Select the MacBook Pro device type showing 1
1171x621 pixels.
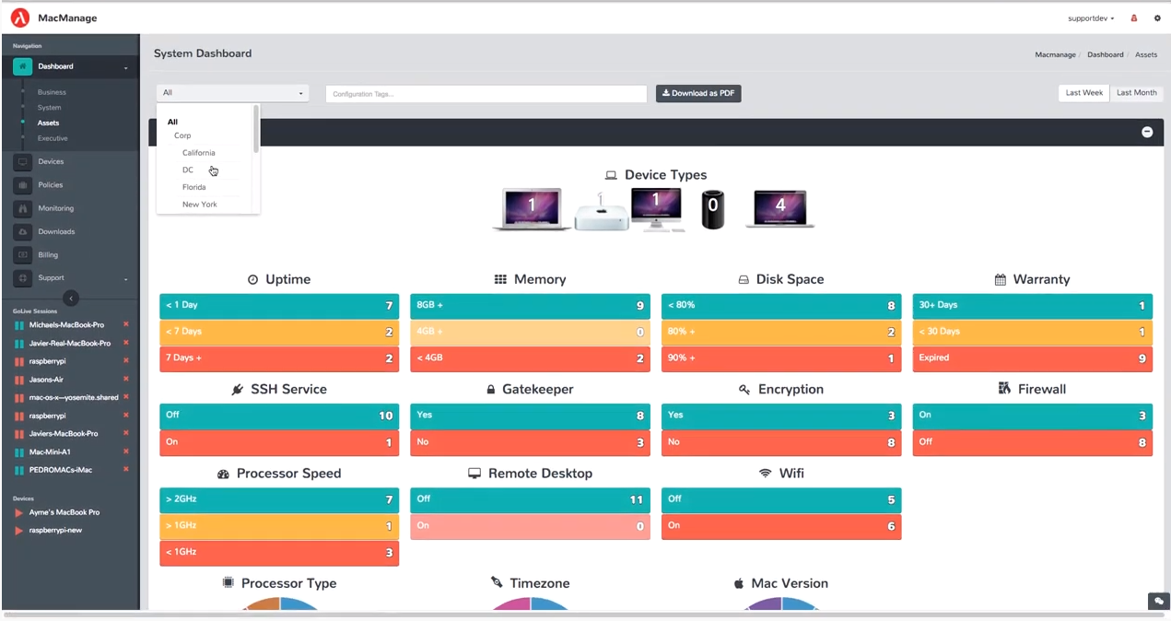(x=532, y=209)
